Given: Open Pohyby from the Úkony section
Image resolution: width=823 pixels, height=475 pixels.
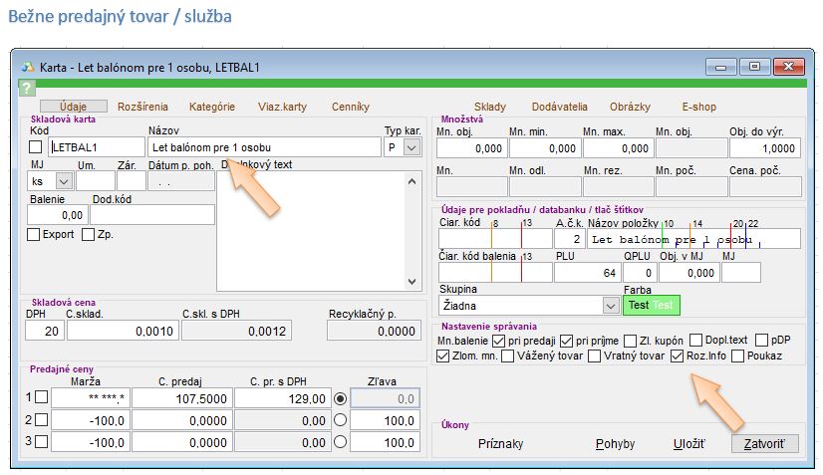Looking at the screenshot, I should [x=615, y=444].
